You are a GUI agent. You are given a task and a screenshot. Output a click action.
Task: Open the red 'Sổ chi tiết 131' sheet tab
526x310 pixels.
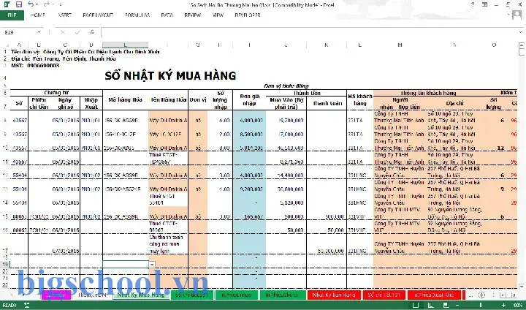click(384, 295)
